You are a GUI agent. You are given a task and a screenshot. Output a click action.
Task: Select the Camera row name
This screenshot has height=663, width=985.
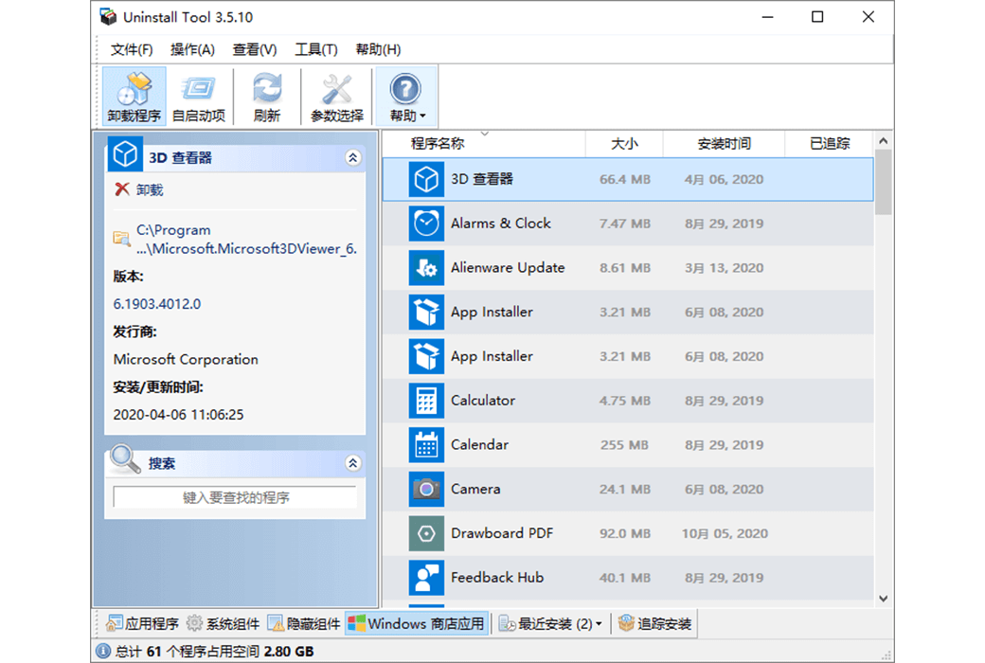pyautogui.click(x=475, y=489)
